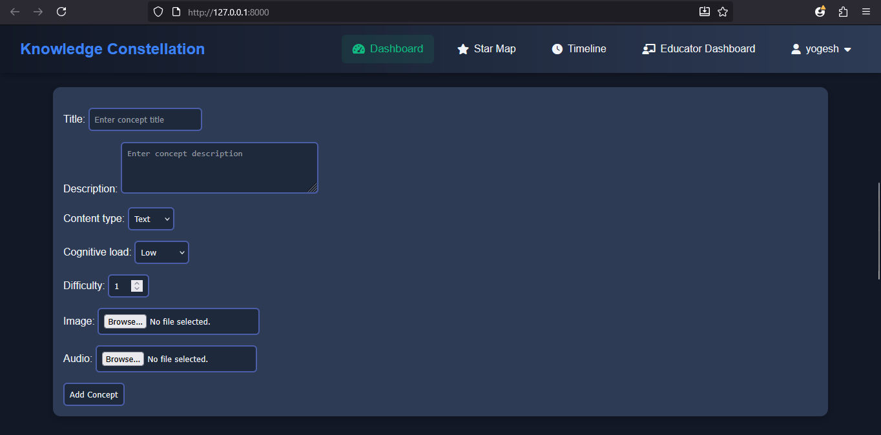Screen dimensions: 881x435
Task: Increase the Difficulty stepper value
Action: [137, 283]
